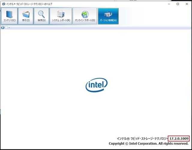Maximize the help window

(x=178, y=4)
